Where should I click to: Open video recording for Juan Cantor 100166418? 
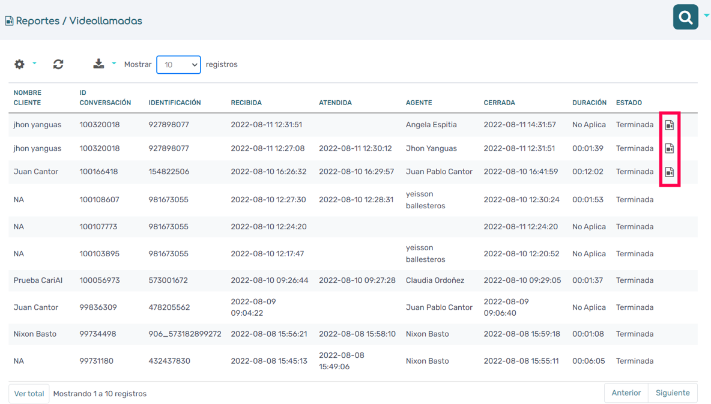pyautogui.click(x=670, y=172)
